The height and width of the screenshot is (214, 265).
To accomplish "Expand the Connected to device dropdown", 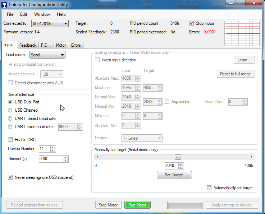I will [x=50, y=23].
